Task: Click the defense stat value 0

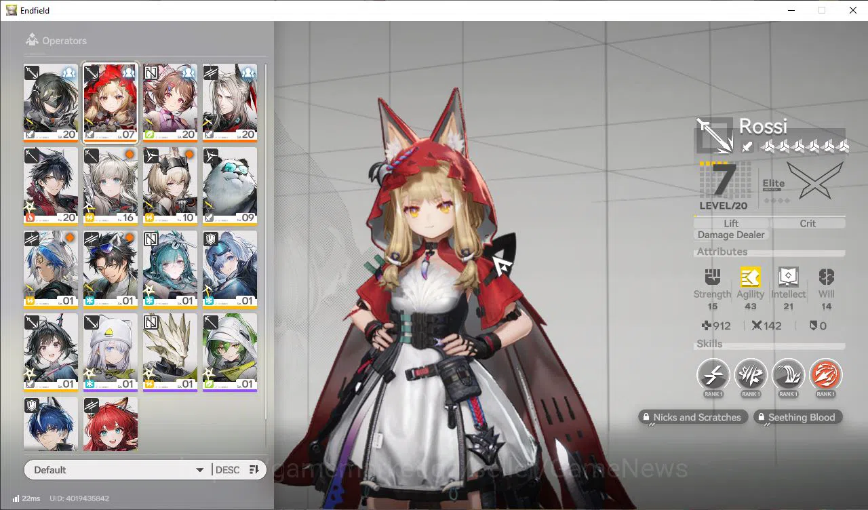Action: [818, 326]
